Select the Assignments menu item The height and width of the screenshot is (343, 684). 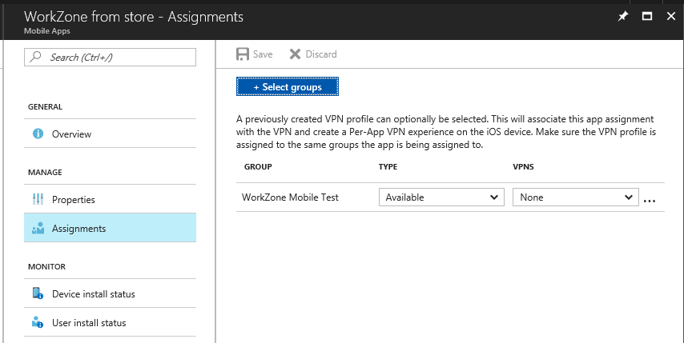(110, 228)
